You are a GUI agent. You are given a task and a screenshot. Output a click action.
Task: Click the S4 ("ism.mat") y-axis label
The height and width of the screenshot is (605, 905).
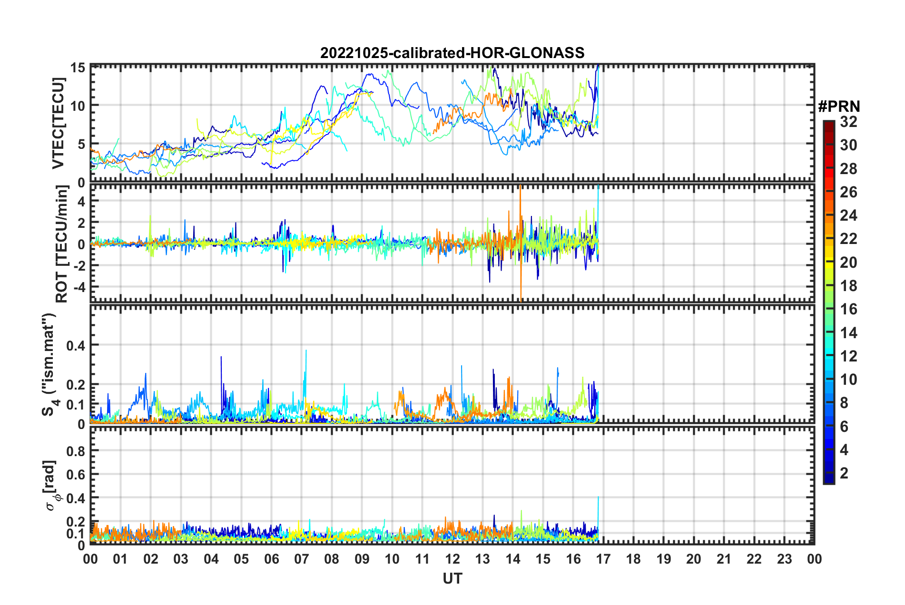coord(49,364)
